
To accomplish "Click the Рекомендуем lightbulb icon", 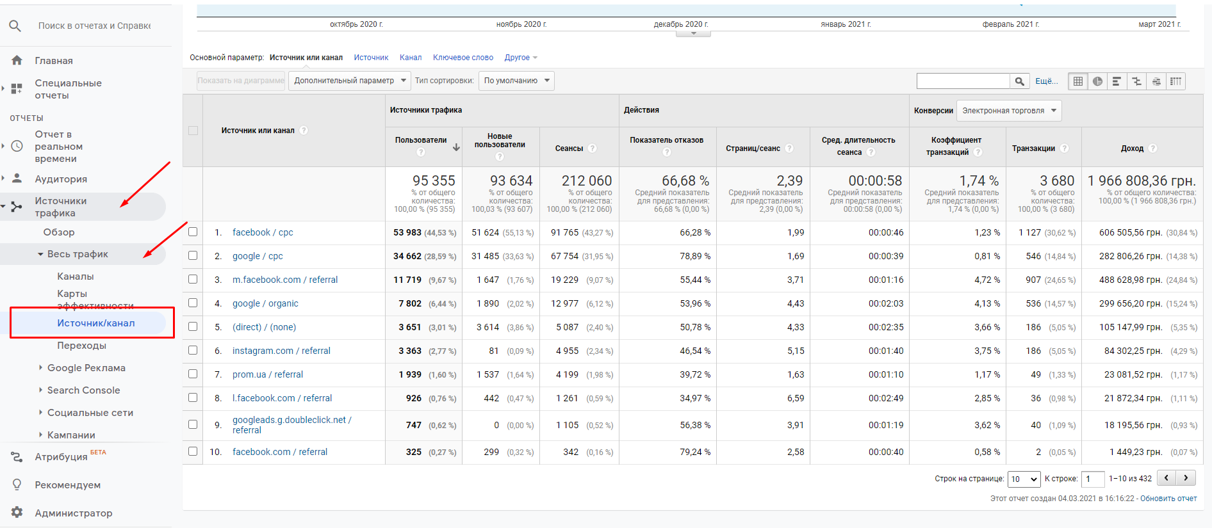I will coord(17,484).
